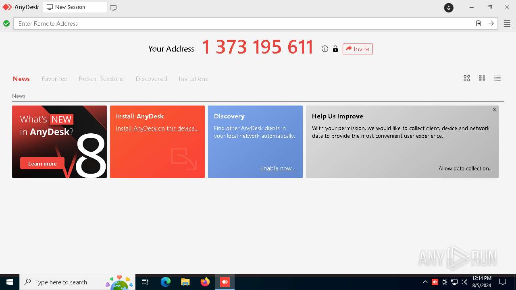Open the Invitations tab
This screenshot has height=290, width=516.
(193, 79)
